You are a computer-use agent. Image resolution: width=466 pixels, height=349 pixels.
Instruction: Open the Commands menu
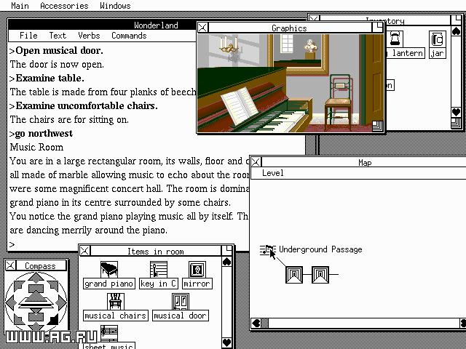[x=129, y=36]
